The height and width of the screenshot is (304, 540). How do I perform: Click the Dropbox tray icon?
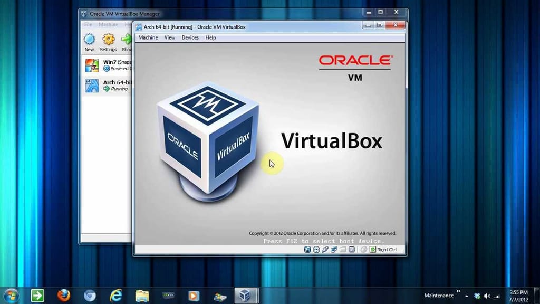click(477, 296)
